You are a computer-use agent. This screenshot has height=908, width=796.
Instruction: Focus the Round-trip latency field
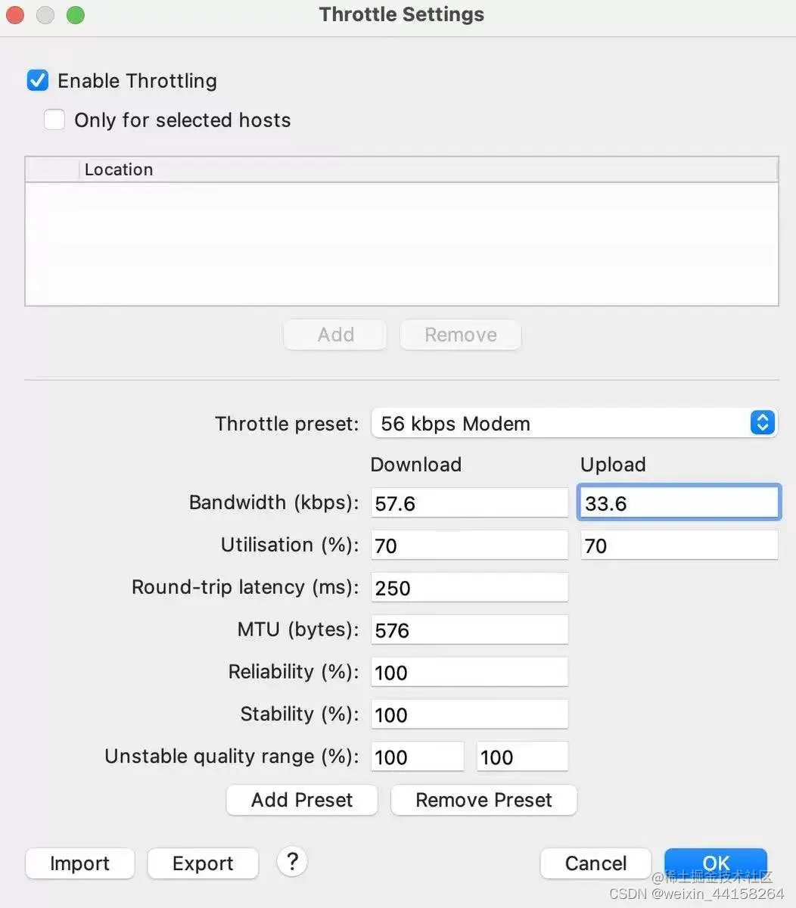469,588
